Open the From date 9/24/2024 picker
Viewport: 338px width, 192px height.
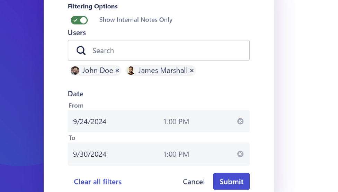point(90,121)
